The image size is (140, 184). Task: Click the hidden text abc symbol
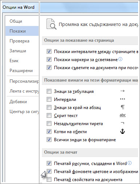(x=123, y=115)
